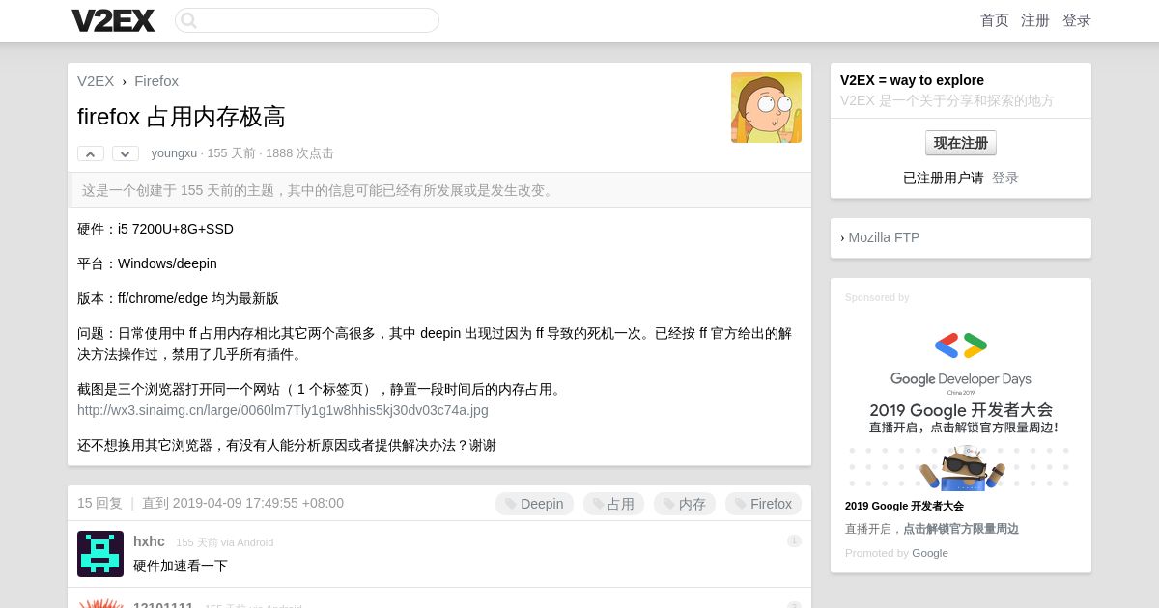Open the 2019 Google 开发者大会 ad title
1159x608 pixels.
tap(904, 506)
